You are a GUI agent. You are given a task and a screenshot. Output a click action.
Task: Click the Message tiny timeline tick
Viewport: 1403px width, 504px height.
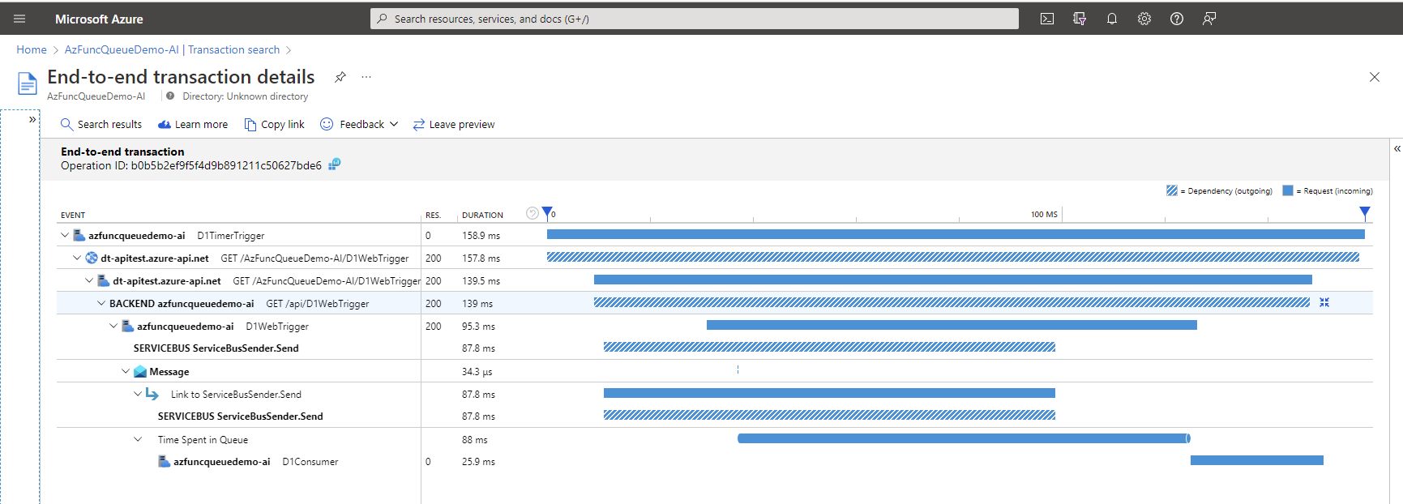pos(738,369)
